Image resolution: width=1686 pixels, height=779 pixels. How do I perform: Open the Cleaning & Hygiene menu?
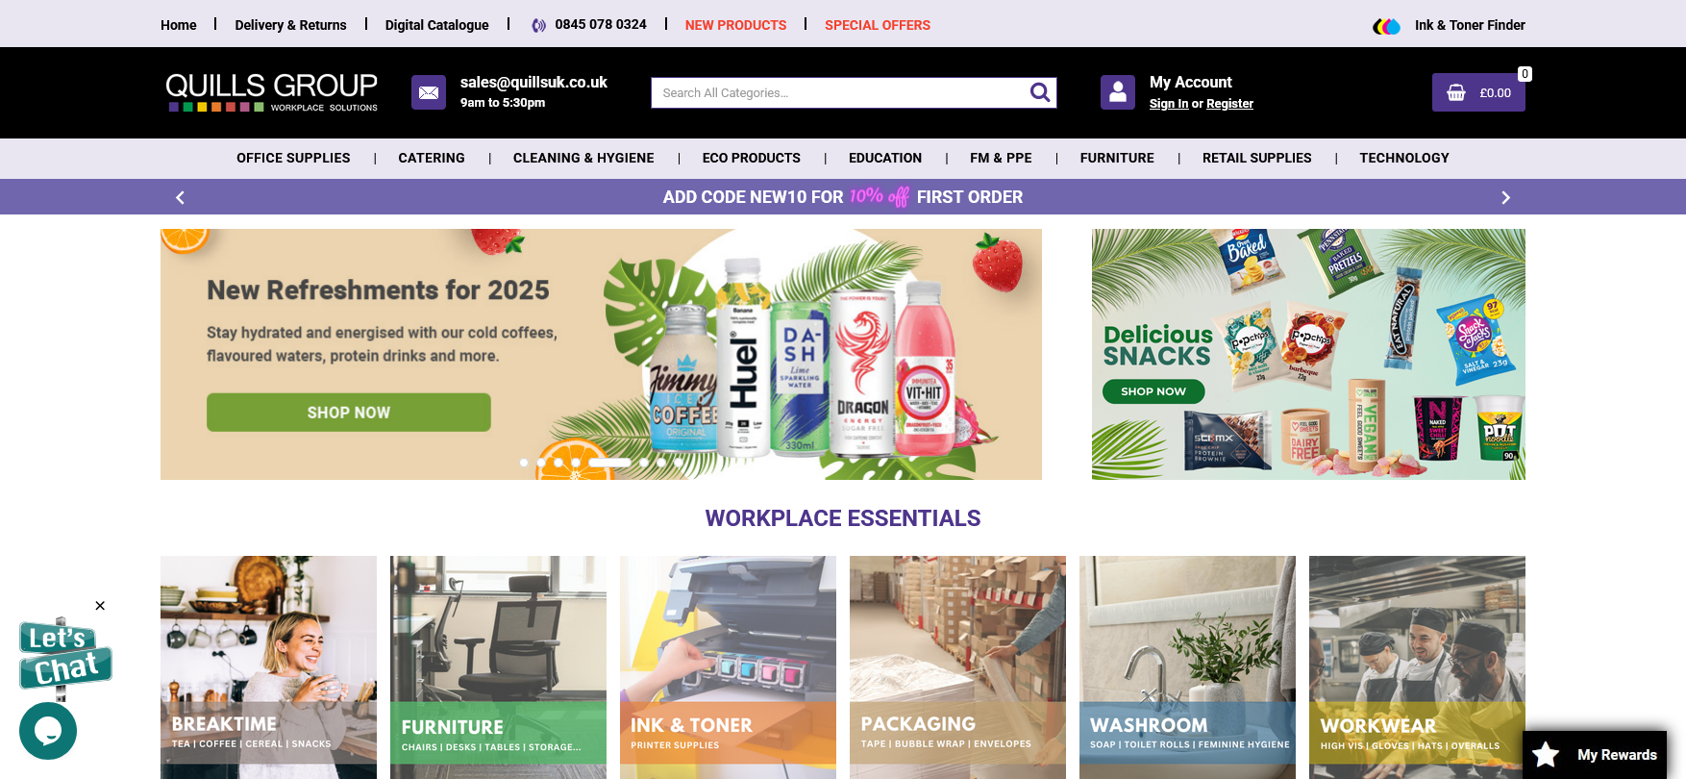[583, 158]
